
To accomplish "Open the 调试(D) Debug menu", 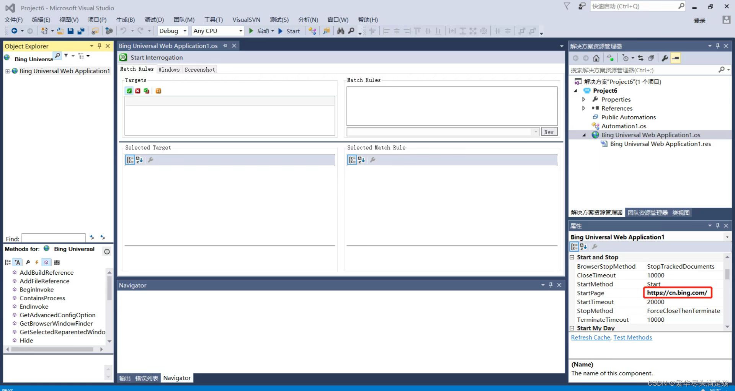I will 154,20.
